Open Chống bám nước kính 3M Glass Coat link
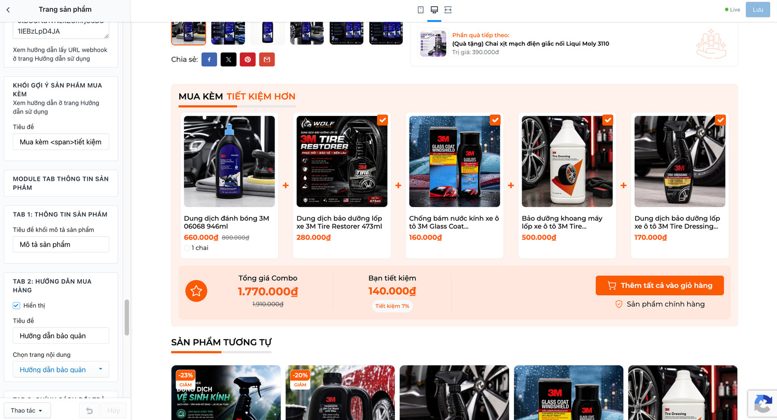 [454, 222]
